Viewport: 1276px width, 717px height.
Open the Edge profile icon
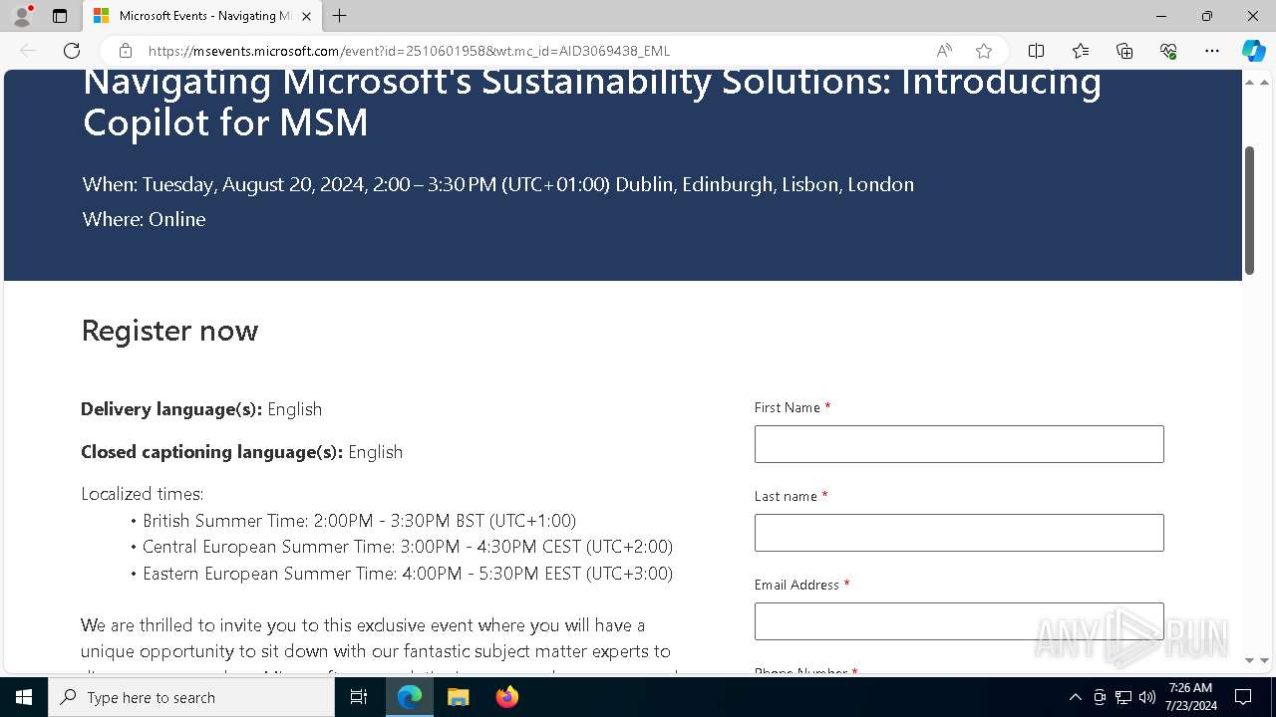(x=22, y=16)
